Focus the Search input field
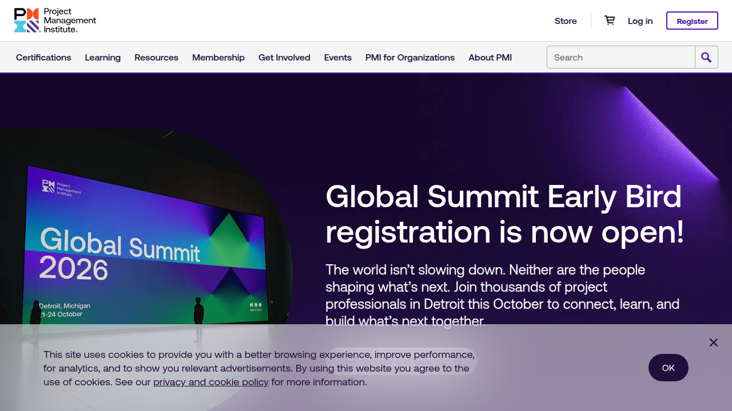 [621, 57]
